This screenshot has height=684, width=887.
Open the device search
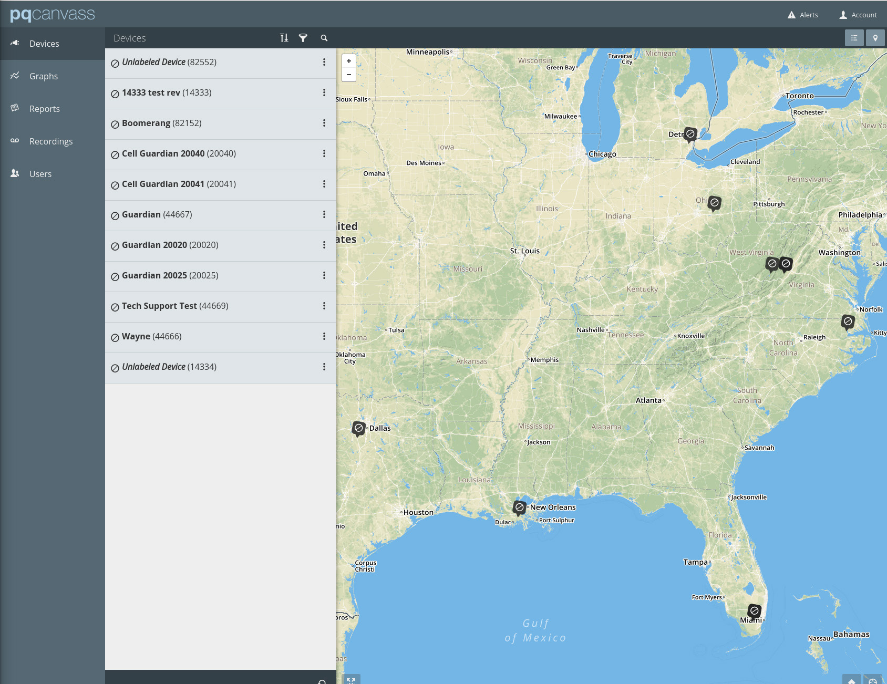[324, 38]
